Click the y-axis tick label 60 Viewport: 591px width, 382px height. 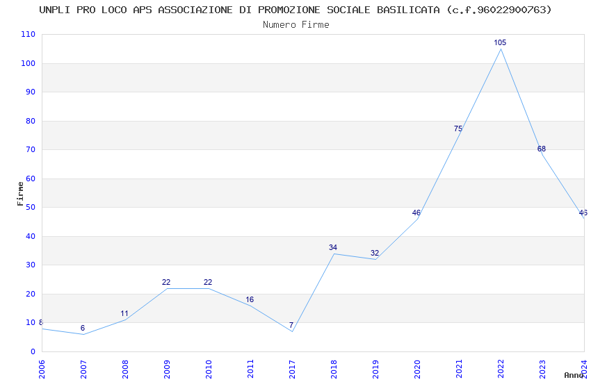[31, 178]
